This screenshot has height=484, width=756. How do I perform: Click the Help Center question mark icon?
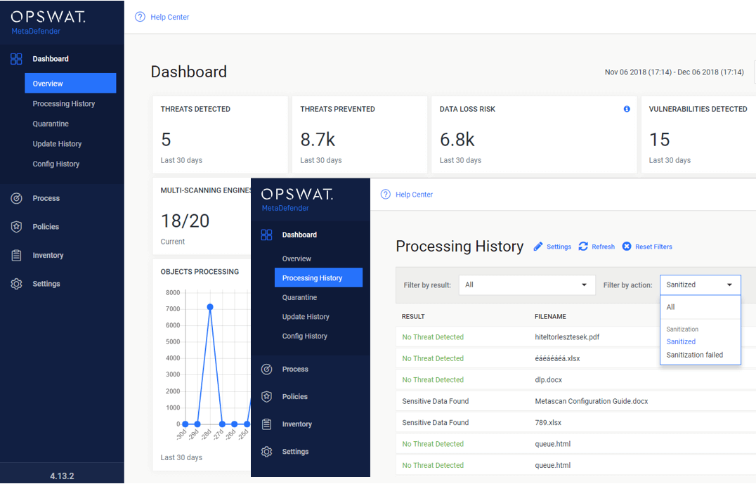pyautogui.click(x=384, y=195)
